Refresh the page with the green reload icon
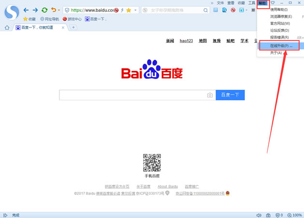This screenshot has height=218, width=304. click(x=44, y=10)
